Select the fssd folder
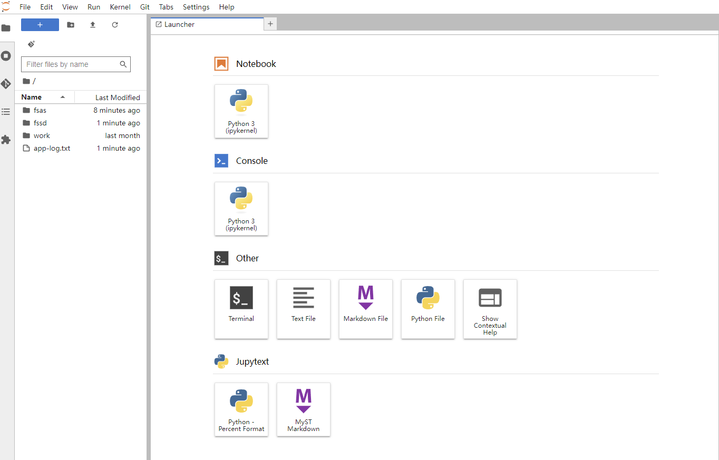The width and height of the screenshot is (719, 460). click(x=81, y=123)
